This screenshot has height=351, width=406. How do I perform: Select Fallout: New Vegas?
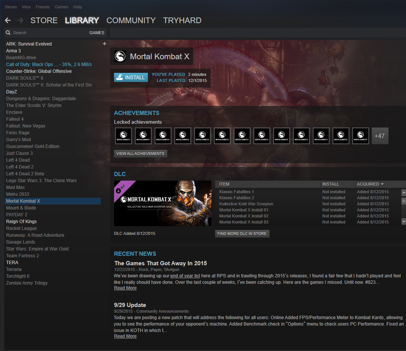click(x=25, y=126)
